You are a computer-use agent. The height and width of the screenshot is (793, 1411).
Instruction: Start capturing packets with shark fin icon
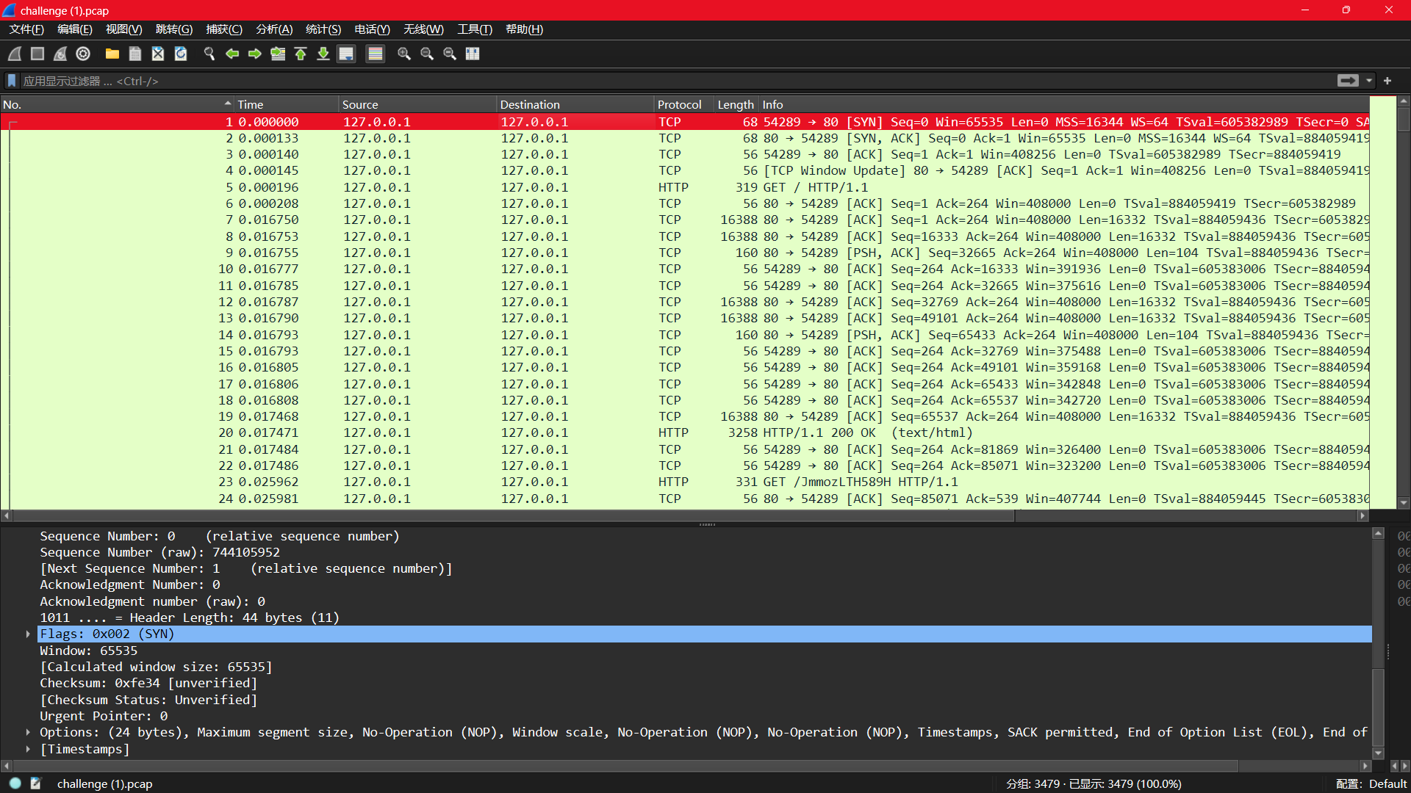15,54
